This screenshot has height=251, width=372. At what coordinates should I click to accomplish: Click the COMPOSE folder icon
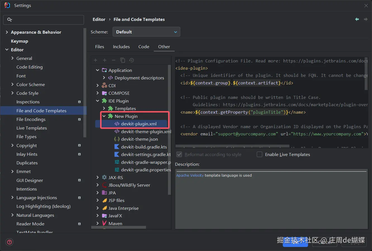click(x=104, y=93)
